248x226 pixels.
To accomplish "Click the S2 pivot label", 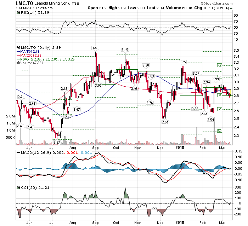I will click(x=220, y=131).
